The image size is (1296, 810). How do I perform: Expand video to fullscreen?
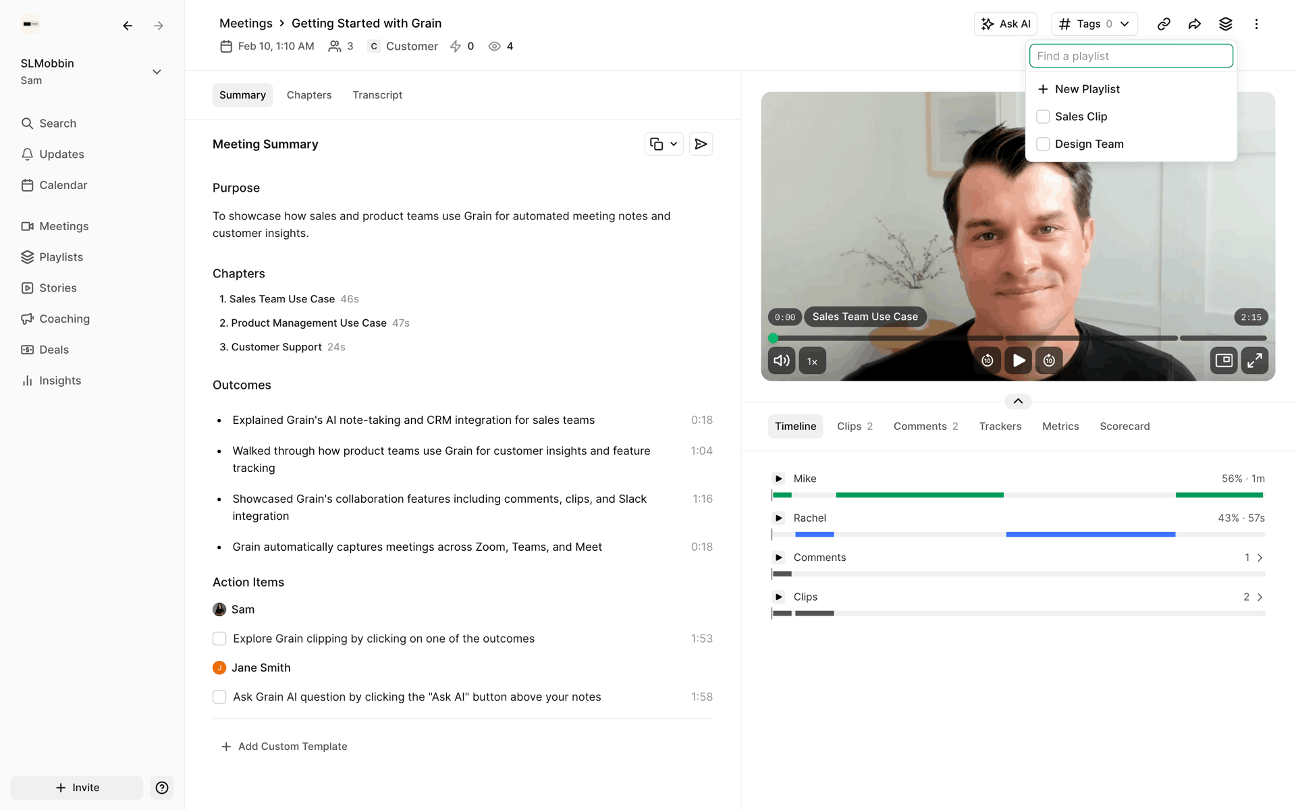(1255, 360)
